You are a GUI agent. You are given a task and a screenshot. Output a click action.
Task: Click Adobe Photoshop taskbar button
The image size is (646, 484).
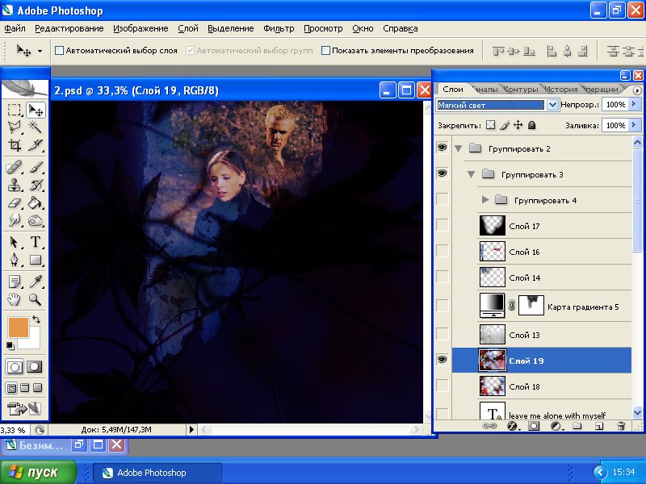pos(157,473)
